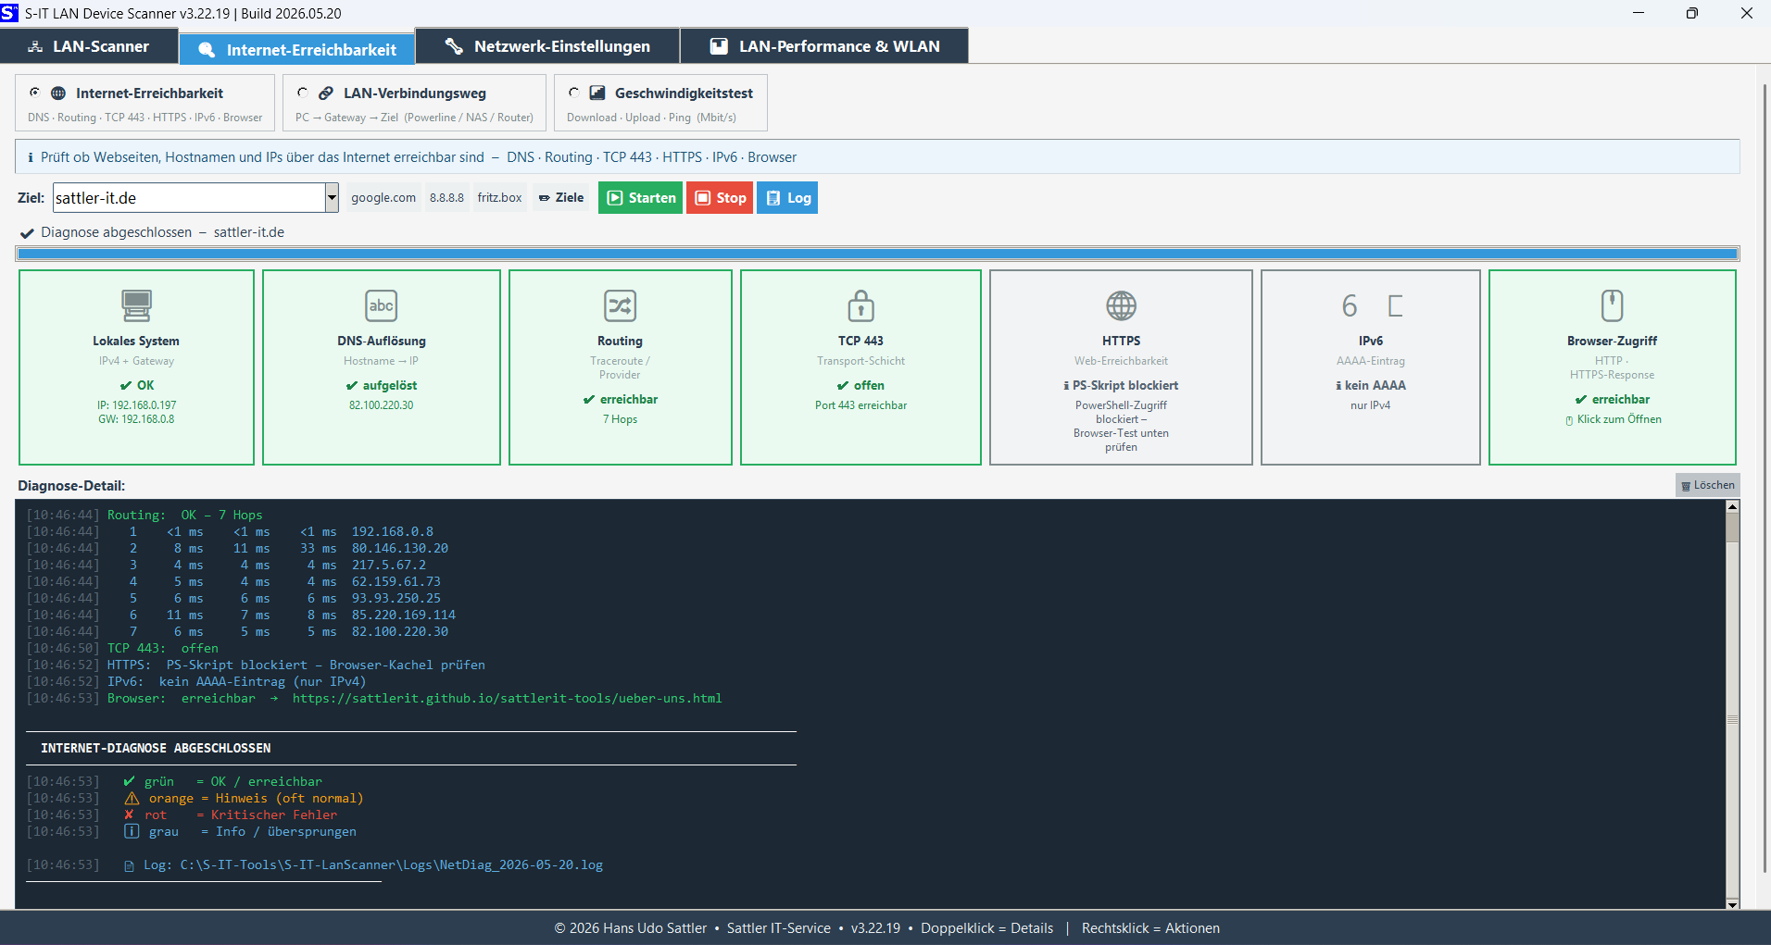Click the Ziele pointer icon
Screen dimensions: 1771x945
pos(545,198)
